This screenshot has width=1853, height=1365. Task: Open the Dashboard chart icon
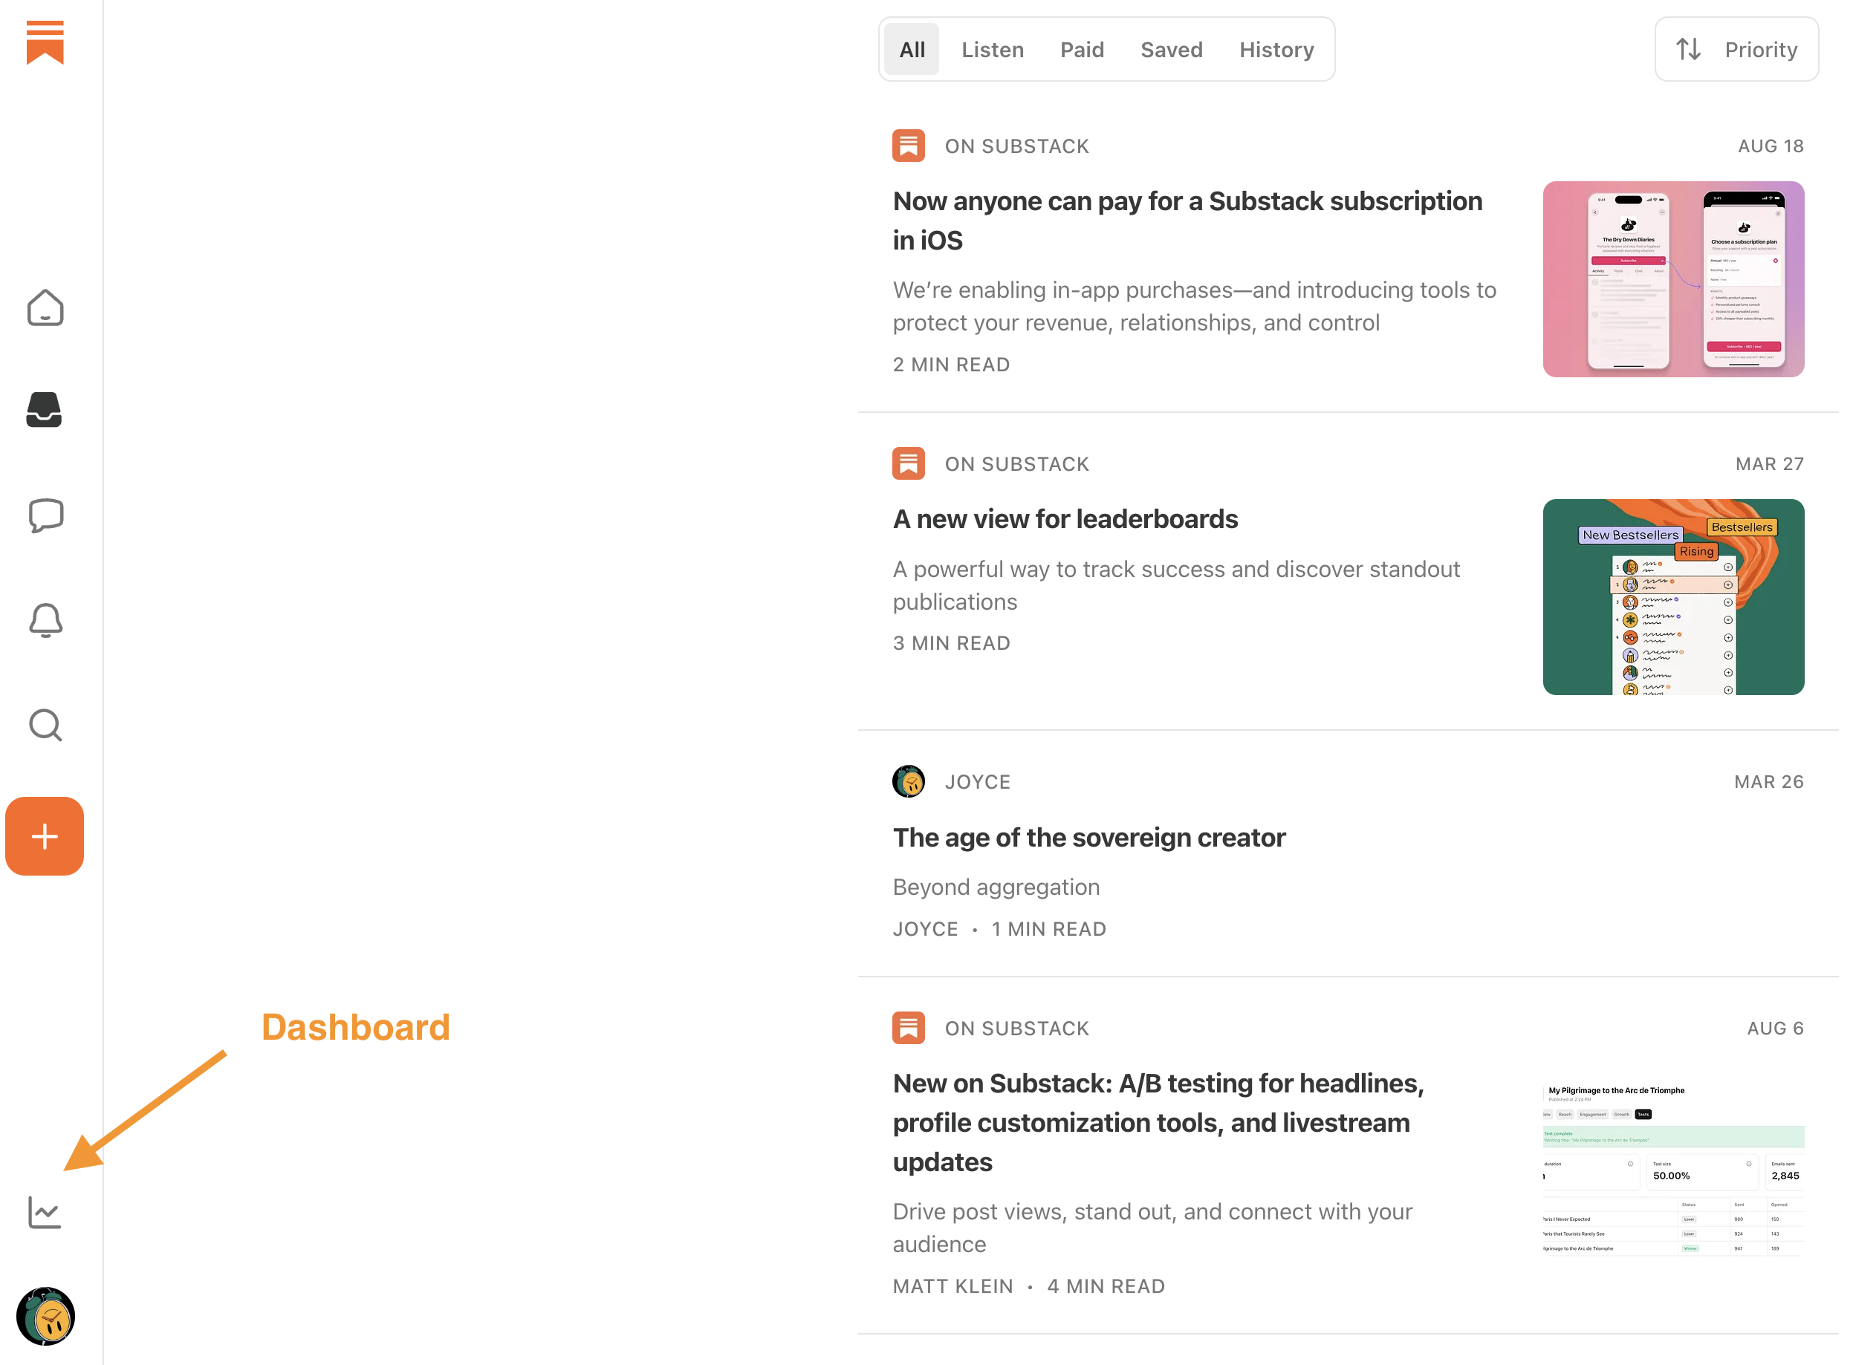(45, 1213)
